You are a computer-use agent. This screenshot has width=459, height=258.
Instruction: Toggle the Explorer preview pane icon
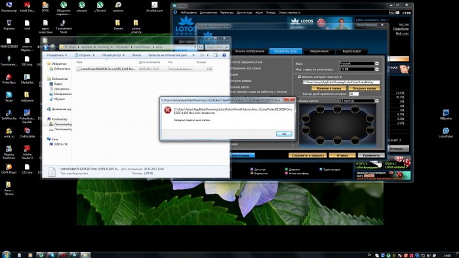tap(216, 55)
